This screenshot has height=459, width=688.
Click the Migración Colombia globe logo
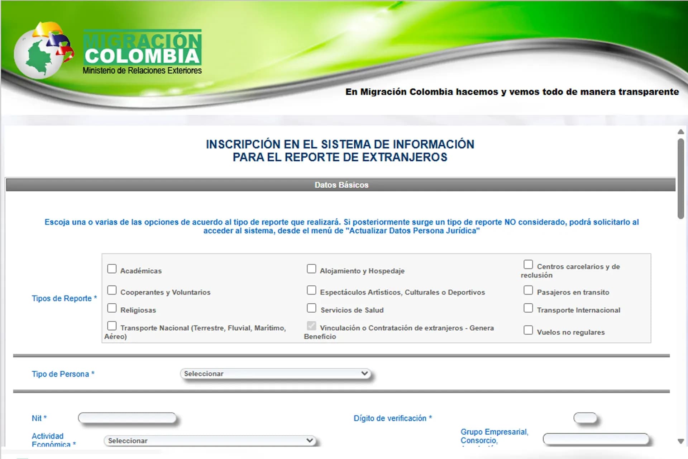(43, 50)
